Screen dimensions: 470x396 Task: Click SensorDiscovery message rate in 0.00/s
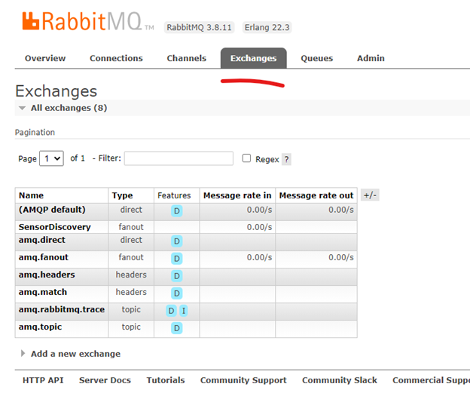(259, 227)
